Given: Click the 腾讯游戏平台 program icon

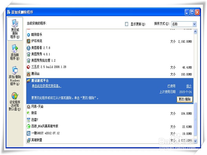Looking at the screenshot, I should click(x=29, y=81).
